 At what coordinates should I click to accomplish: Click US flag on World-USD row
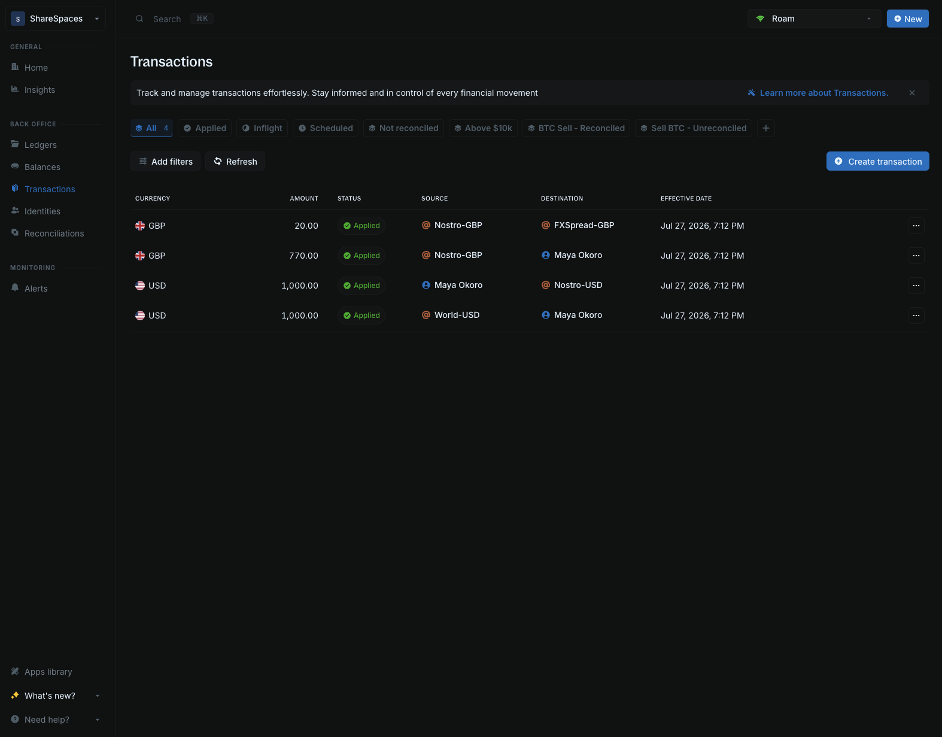coord(140,316)
